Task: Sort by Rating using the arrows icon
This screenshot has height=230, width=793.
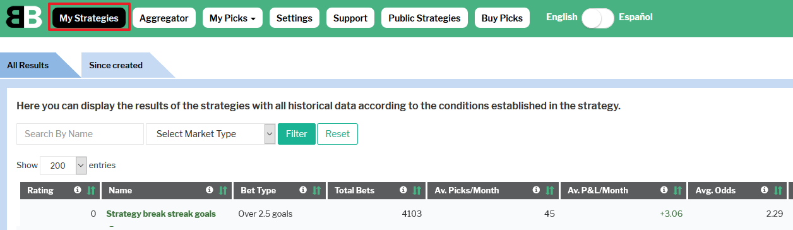Action: (x=91, y=190)
